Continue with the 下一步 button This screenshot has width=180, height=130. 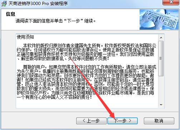(x=123, y=121)
